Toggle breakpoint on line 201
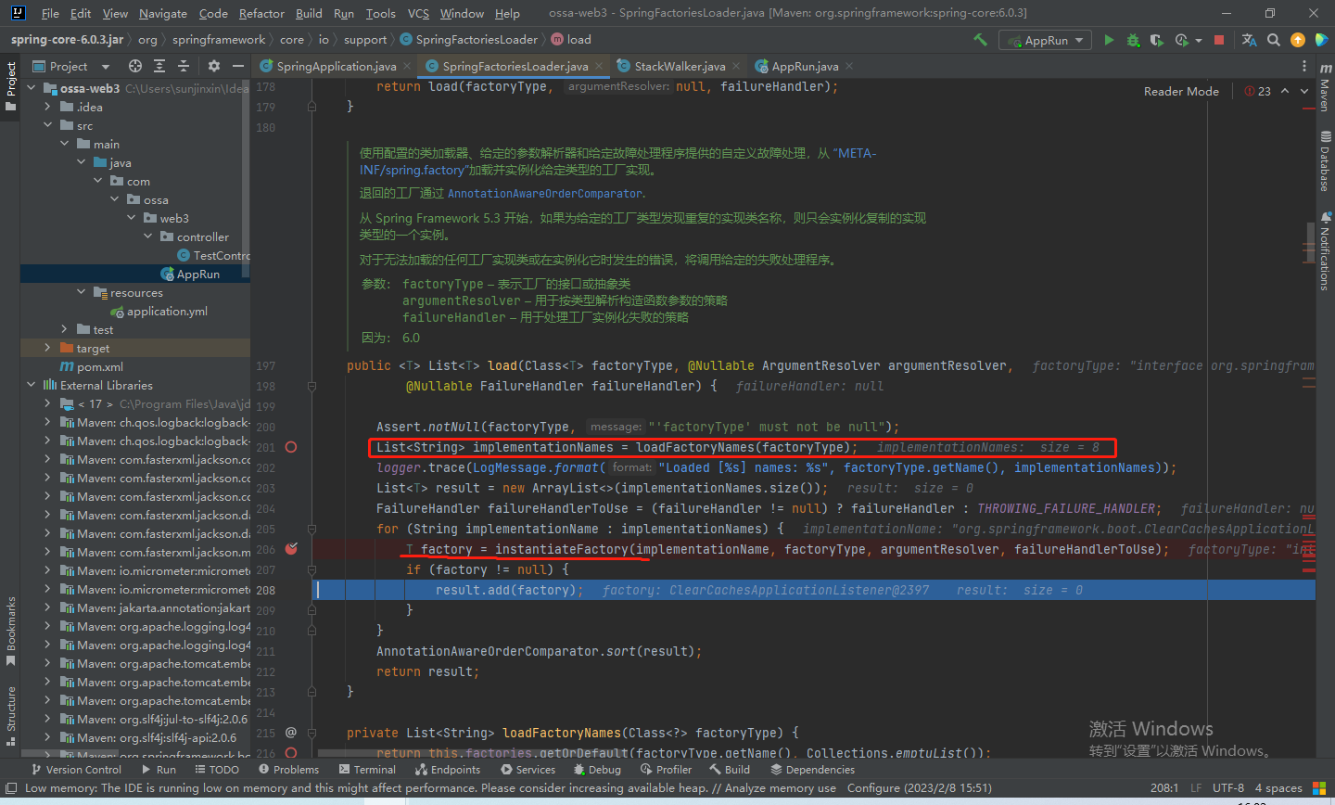1335x805 pixels. (291, 447)
